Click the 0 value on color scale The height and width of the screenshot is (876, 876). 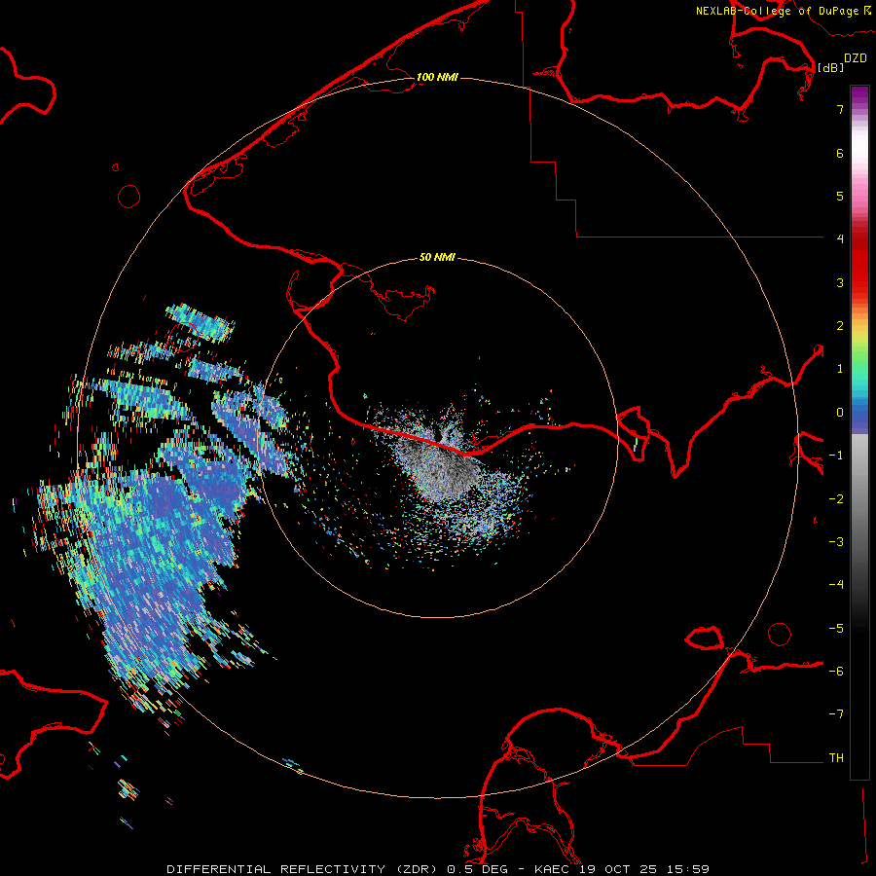840,413
